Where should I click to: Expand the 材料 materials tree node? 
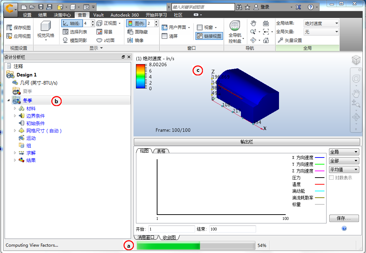[15, 108]
